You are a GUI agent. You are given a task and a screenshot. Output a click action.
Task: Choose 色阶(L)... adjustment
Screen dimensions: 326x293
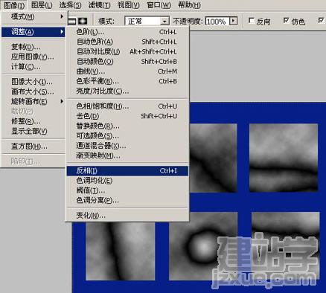point(127,32)
